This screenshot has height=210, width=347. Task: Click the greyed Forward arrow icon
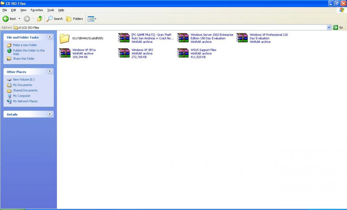click(27, 19)
